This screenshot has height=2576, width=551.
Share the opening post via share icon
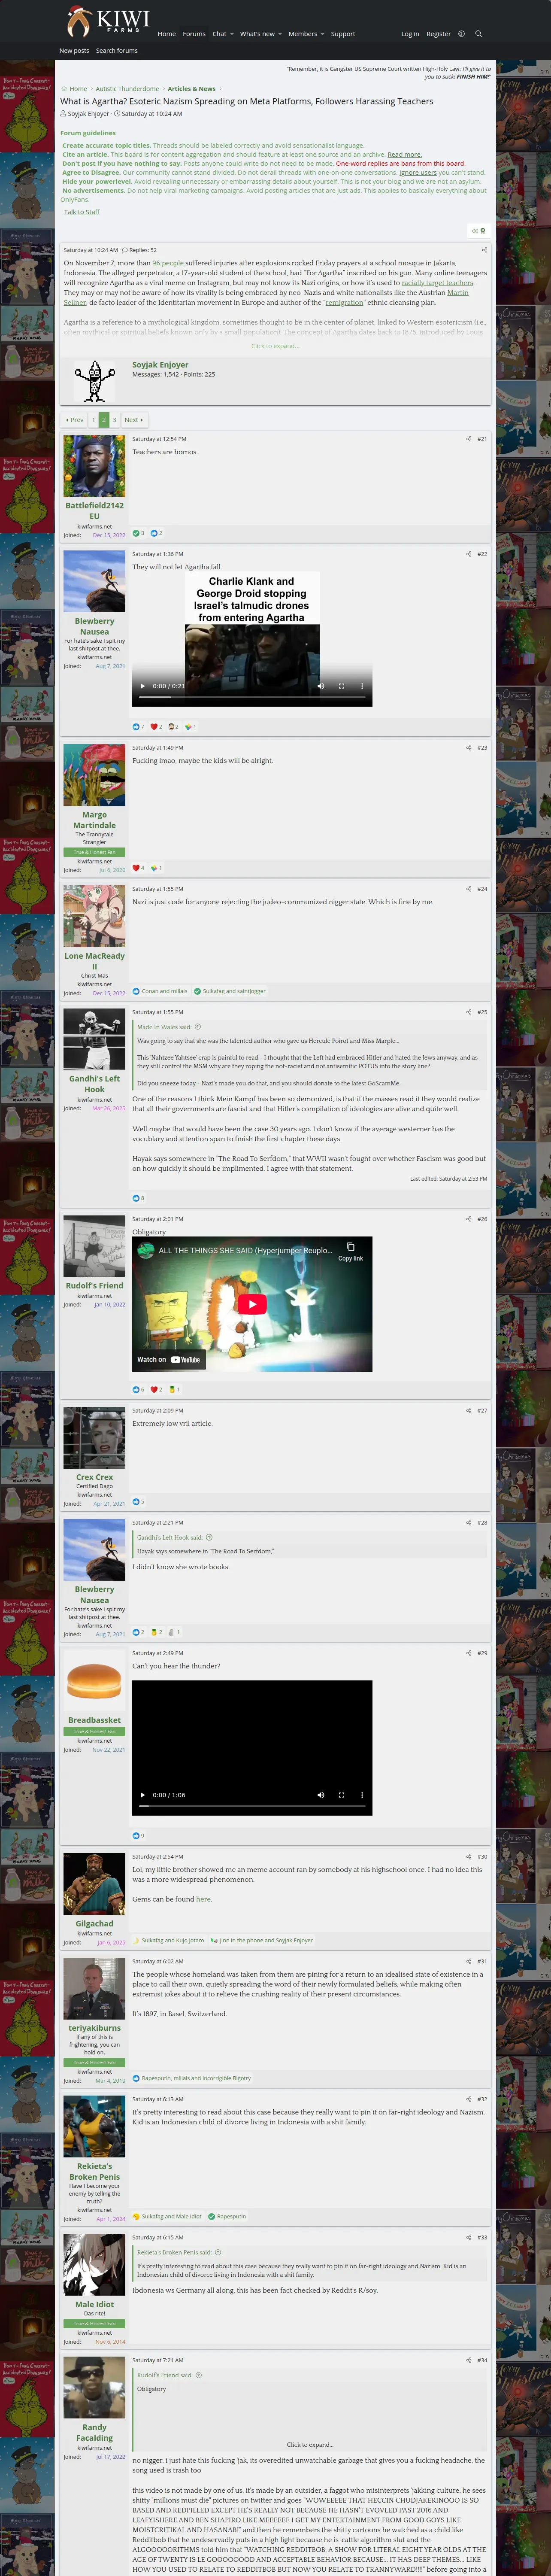pos(484,250)
